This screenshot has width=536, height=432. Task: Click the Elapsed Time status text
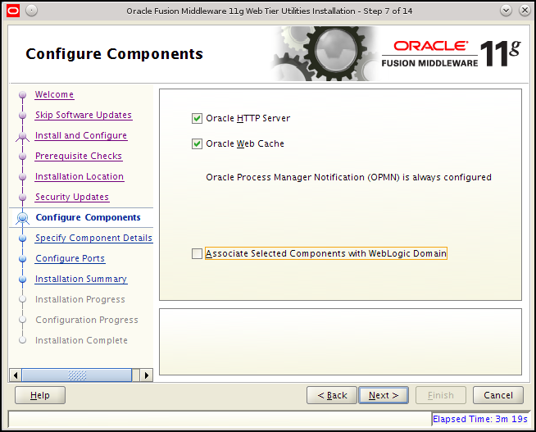[480, 419]
